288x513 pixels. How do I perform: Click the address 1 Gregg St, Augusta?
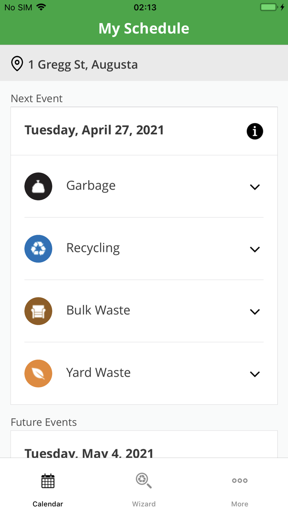pyautogui.click(x=83, y=64)
